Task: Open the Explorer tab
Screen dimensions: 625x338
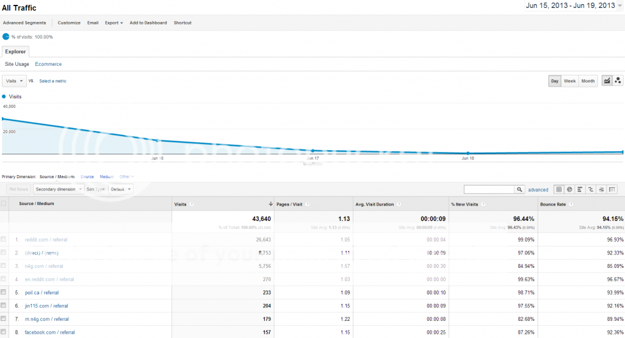Action: [x=15, y=51]
